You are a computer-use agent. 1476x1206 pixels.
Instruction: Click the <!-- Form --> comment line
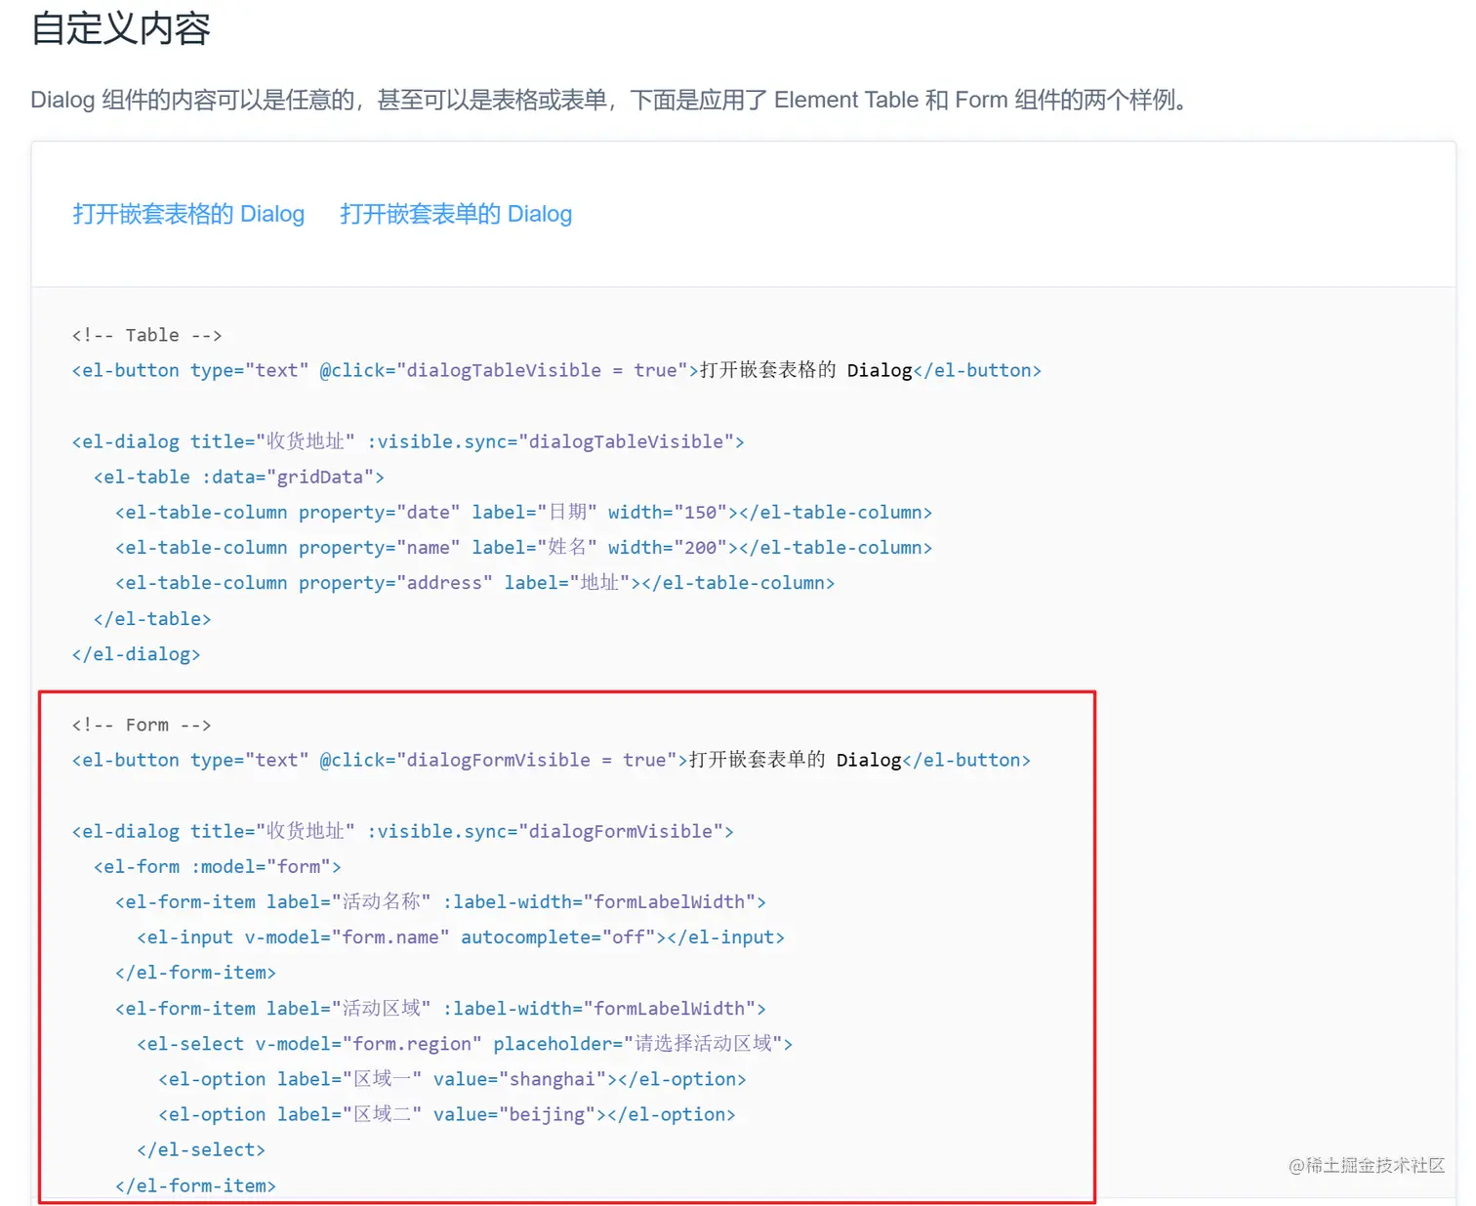142,725
